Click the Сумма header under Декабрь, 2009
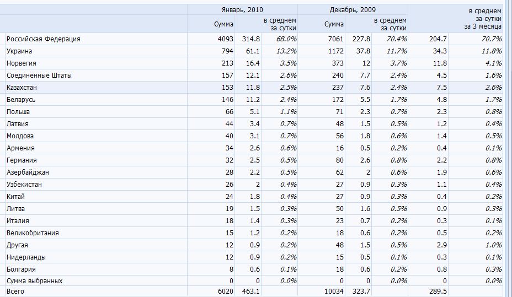Viewport: 512px width, 297px height. coord(334,24)
